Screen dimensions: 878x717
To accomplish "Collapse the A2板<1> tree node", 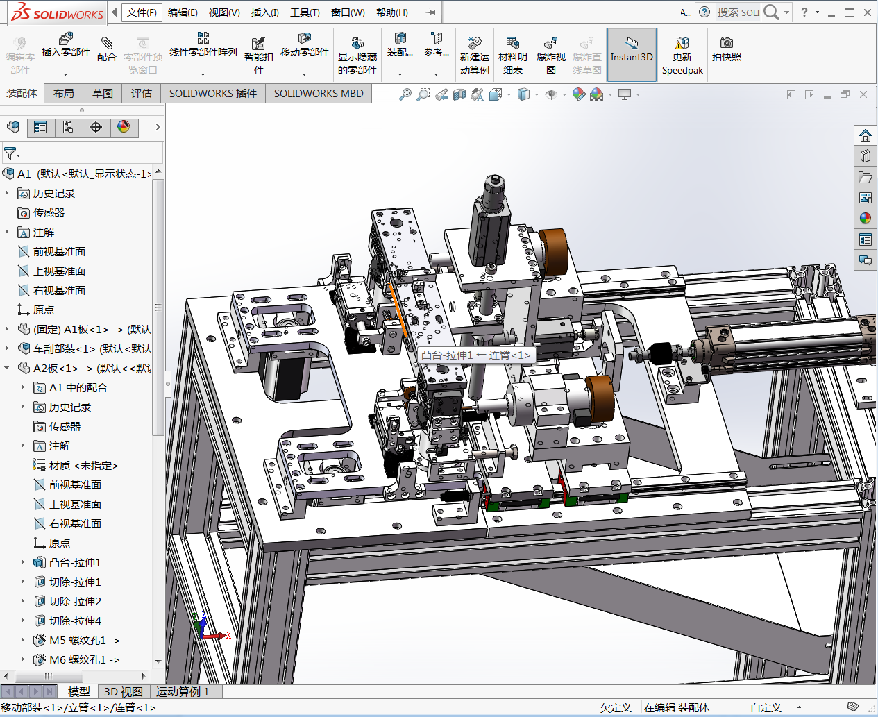I will pyautogui.click(x=7, y=368).
